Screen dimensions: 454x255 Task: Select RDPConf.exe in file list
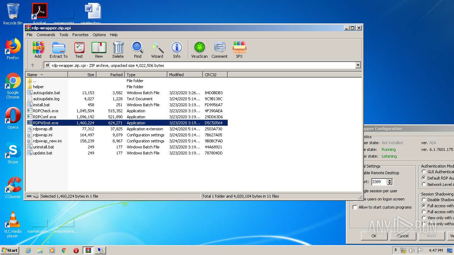(x=126, y=117)
